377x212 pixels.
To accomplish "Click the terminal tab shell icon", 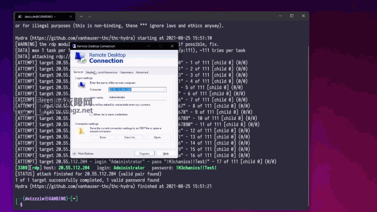I will point(20,16).
